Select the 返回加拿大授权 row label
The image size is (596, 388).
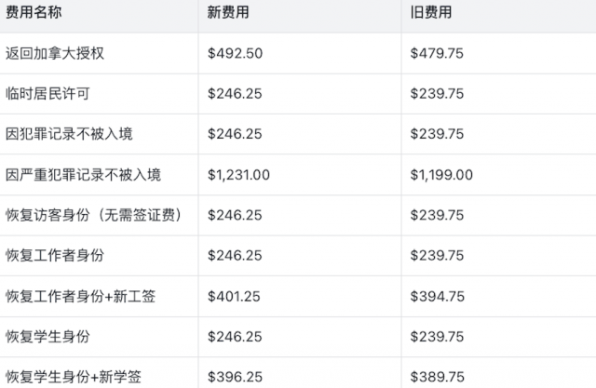(x=54, y=53)
